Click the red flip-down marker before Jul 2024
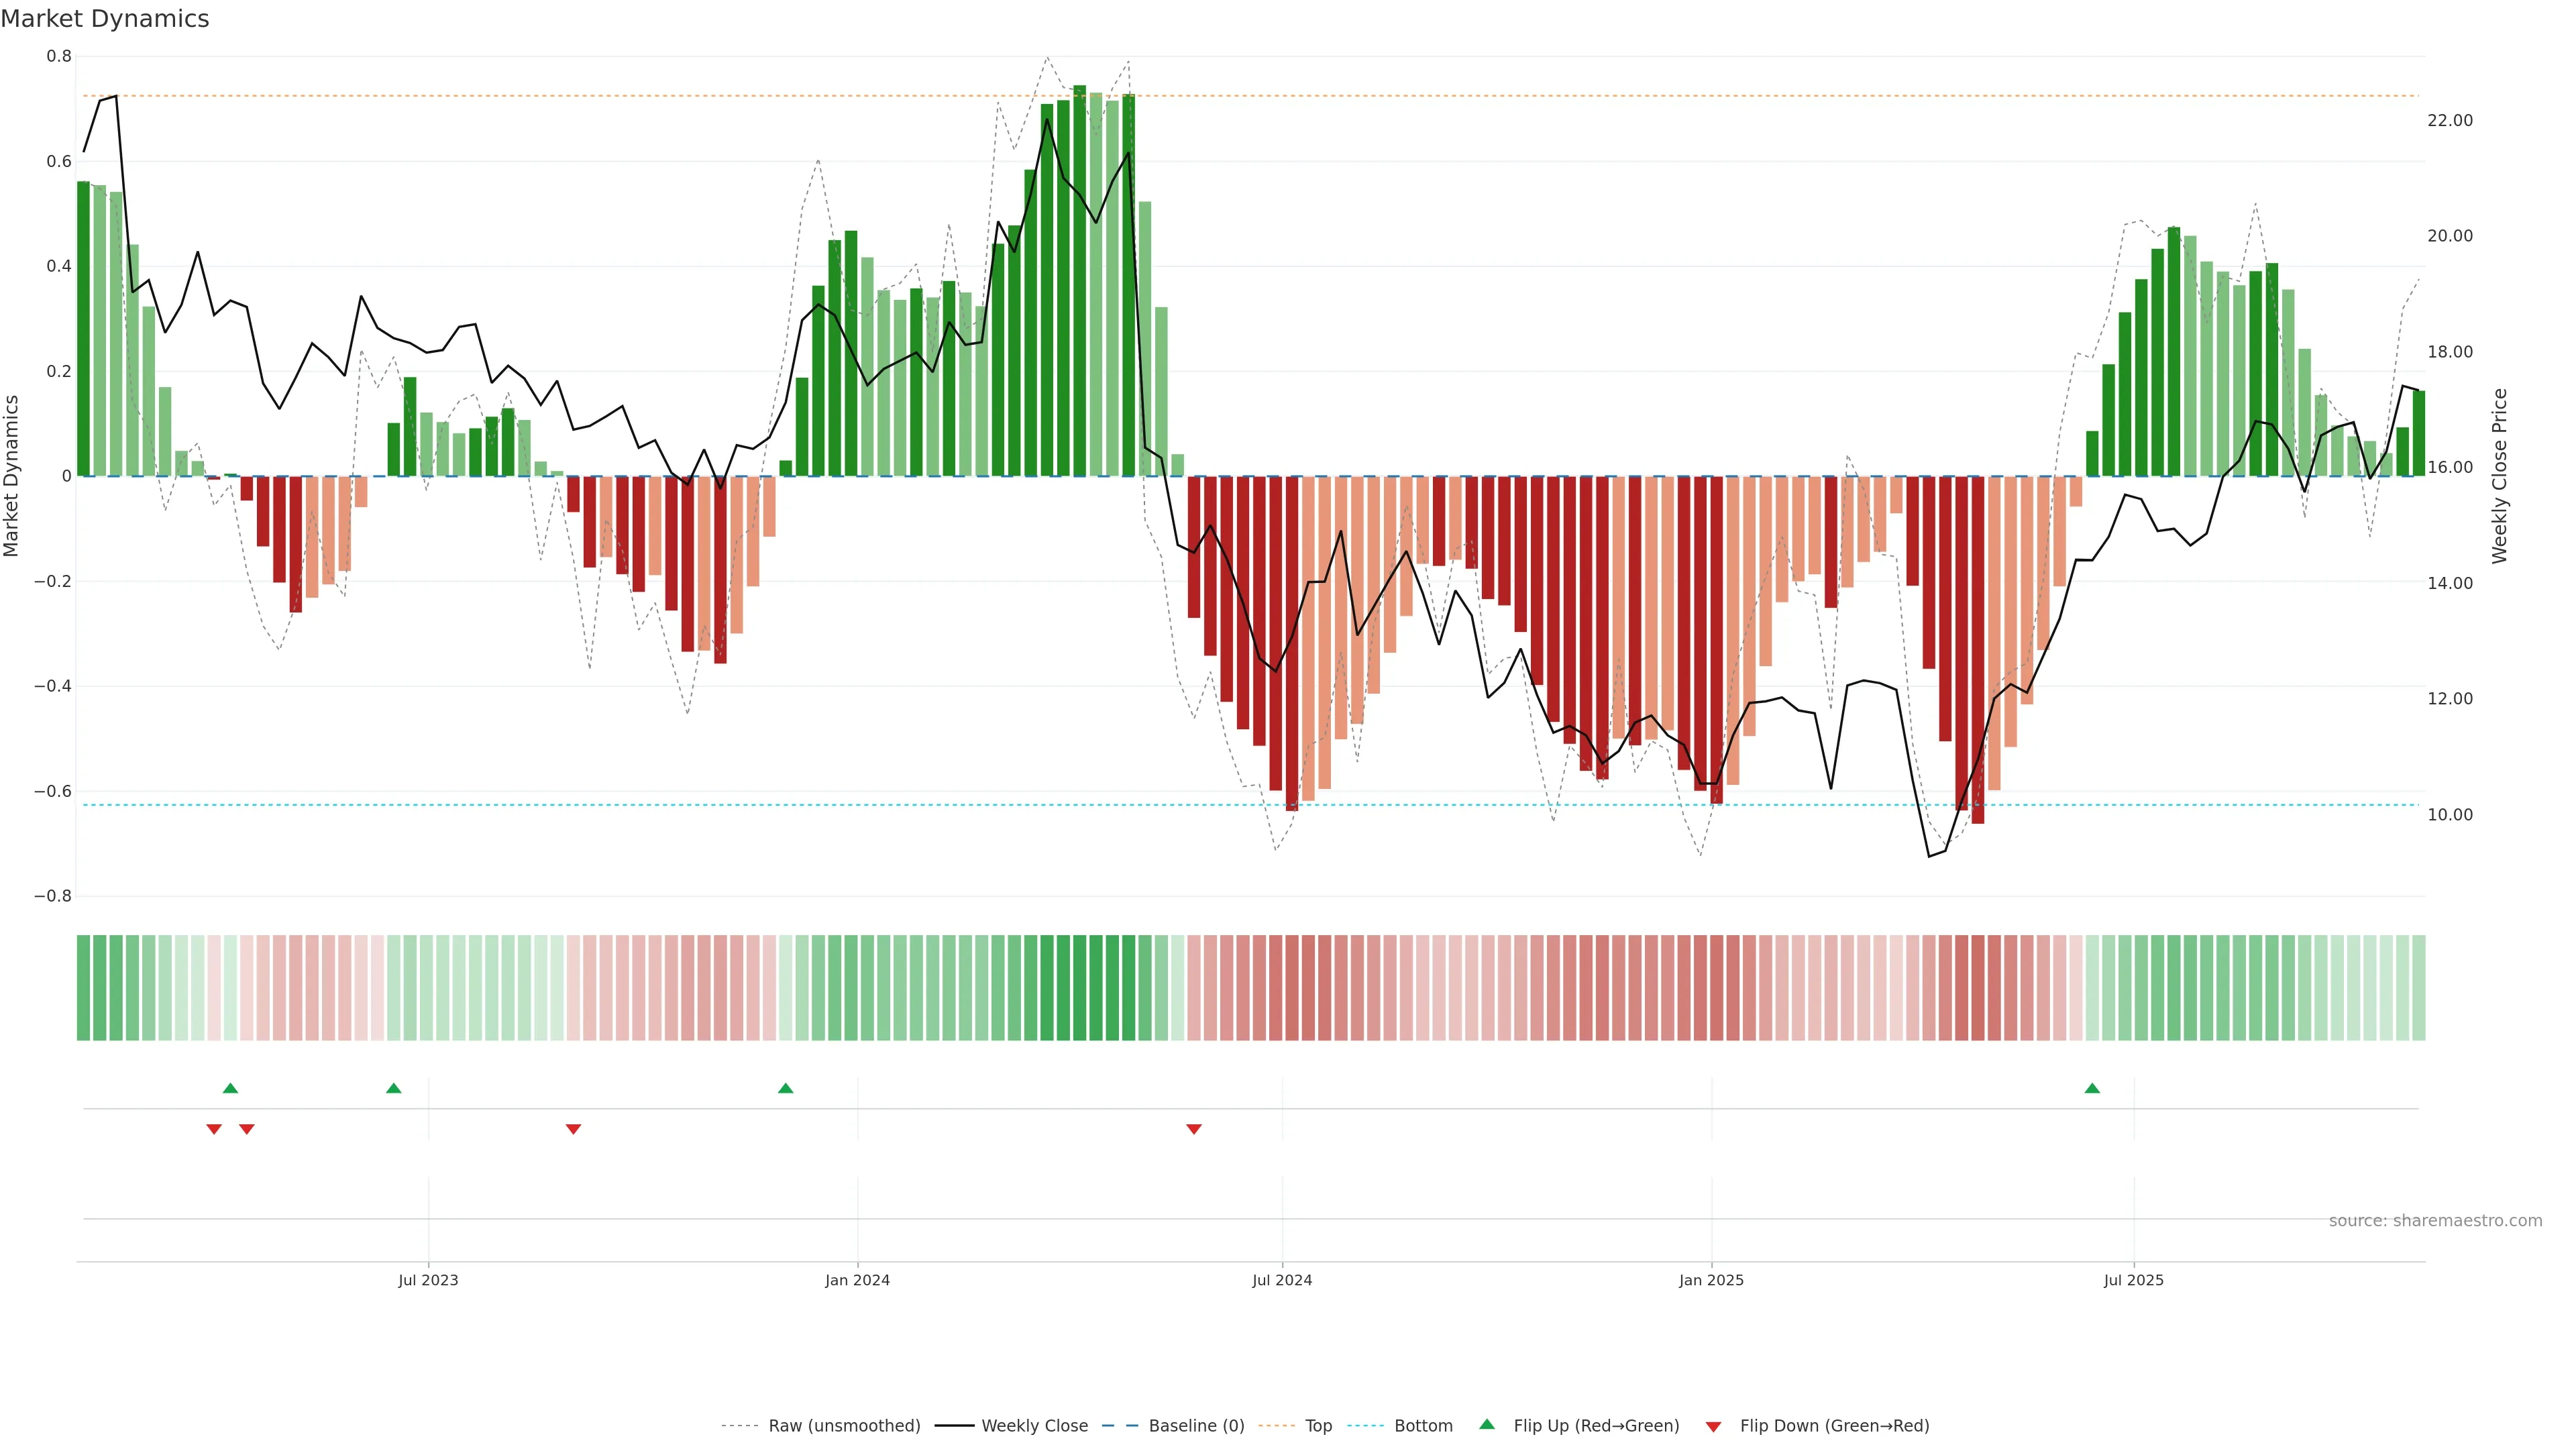 1193,1129
